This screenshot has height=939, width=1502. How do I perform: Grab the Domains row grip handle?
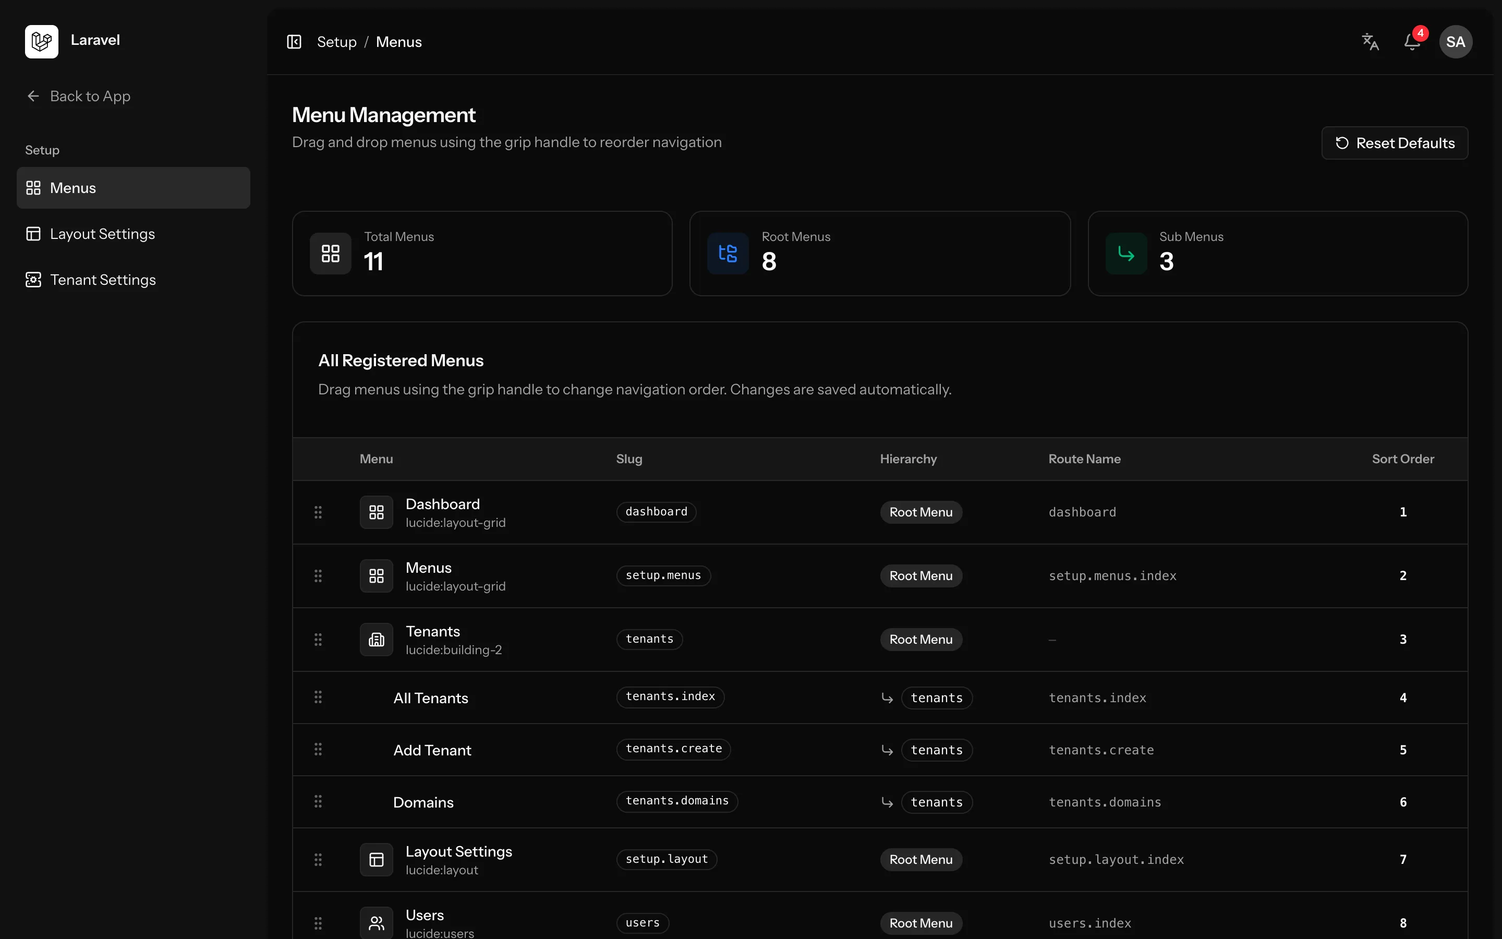[x=319, y=801]
